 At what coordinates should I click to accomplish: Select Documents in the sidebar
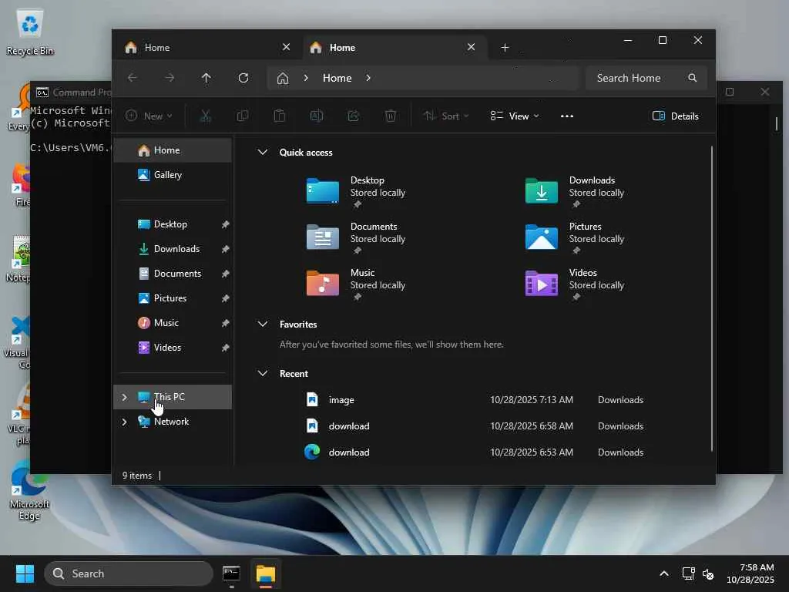click(x=173, y=274)
